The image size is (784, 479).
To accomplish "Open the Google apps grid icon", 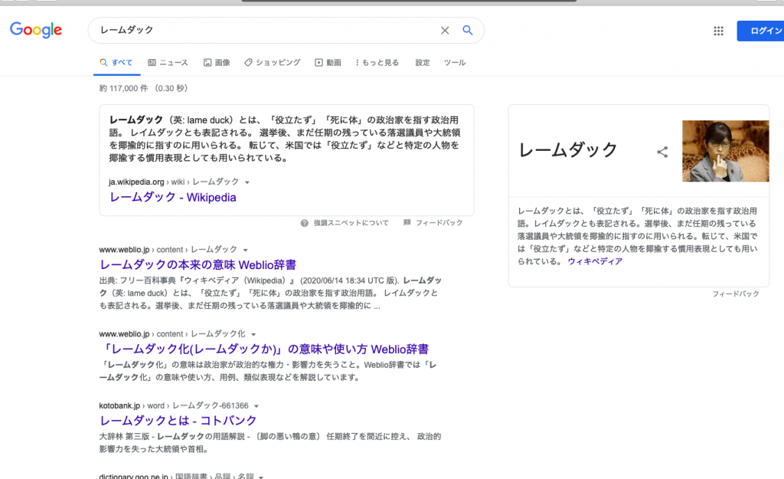I will (718, 31).
